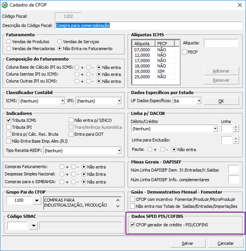The height and width of the screenshot is (251, 246).
Task: Check Não Entra Base Emp.Alim.(RJ)
Action: click(9, 141)
